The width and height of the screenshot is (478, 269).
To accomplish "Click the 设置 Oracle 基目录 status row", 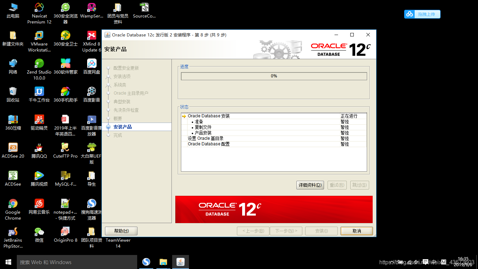I will 274,138.
